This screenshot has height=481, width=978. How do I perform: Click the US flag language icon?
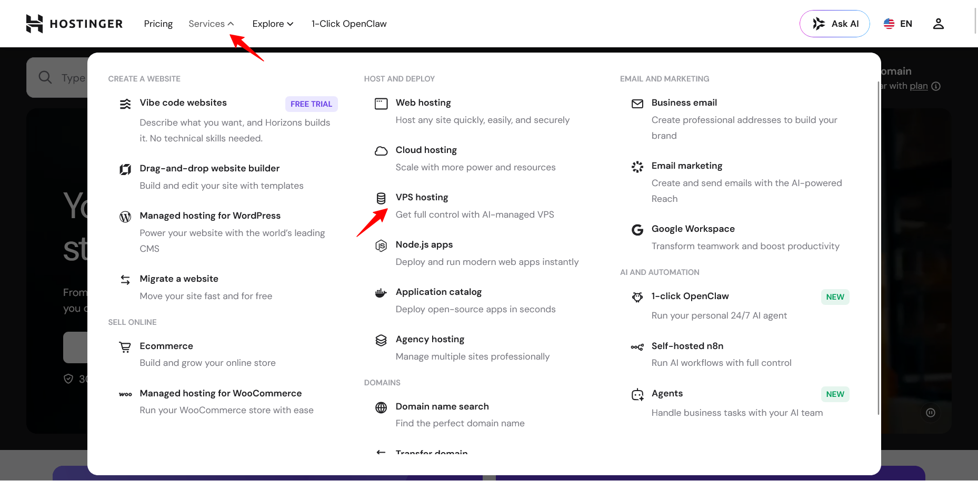point(889,24)
